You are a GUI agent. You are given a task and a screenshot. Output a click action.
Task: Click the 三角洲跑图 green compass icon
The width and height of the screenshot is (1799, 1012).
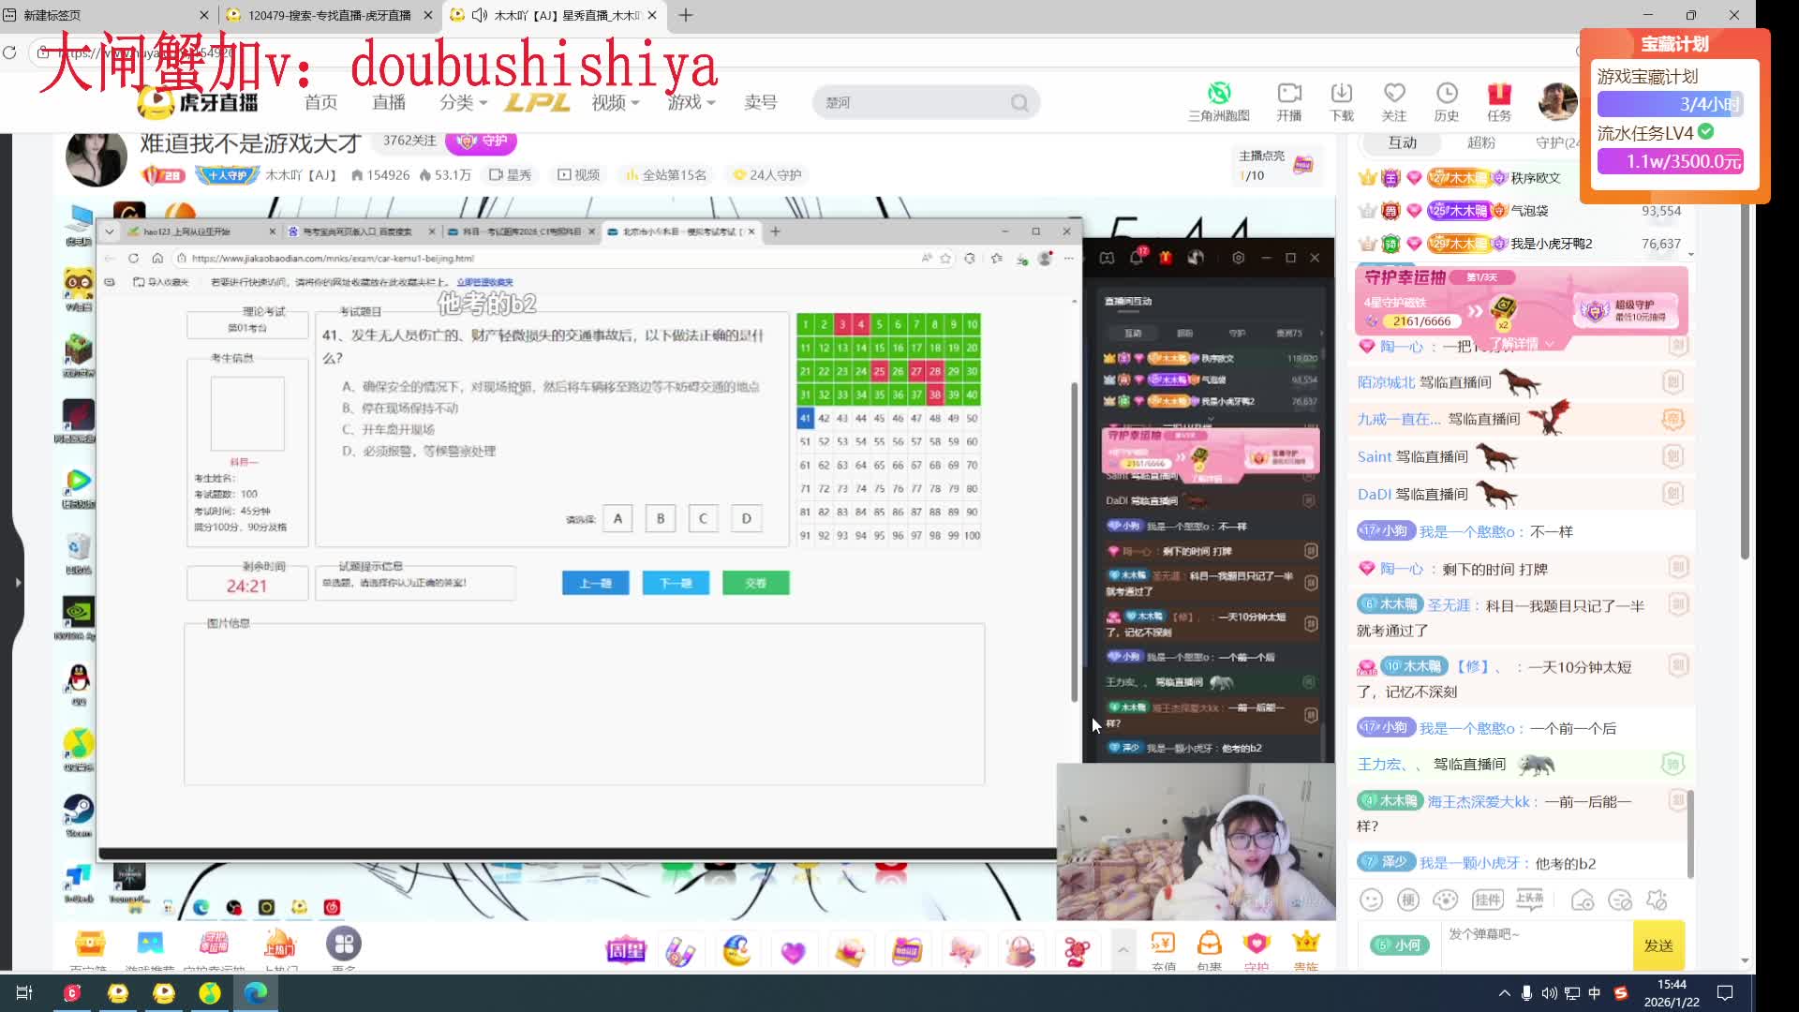pyautogui.click(x=1218, y=94)
